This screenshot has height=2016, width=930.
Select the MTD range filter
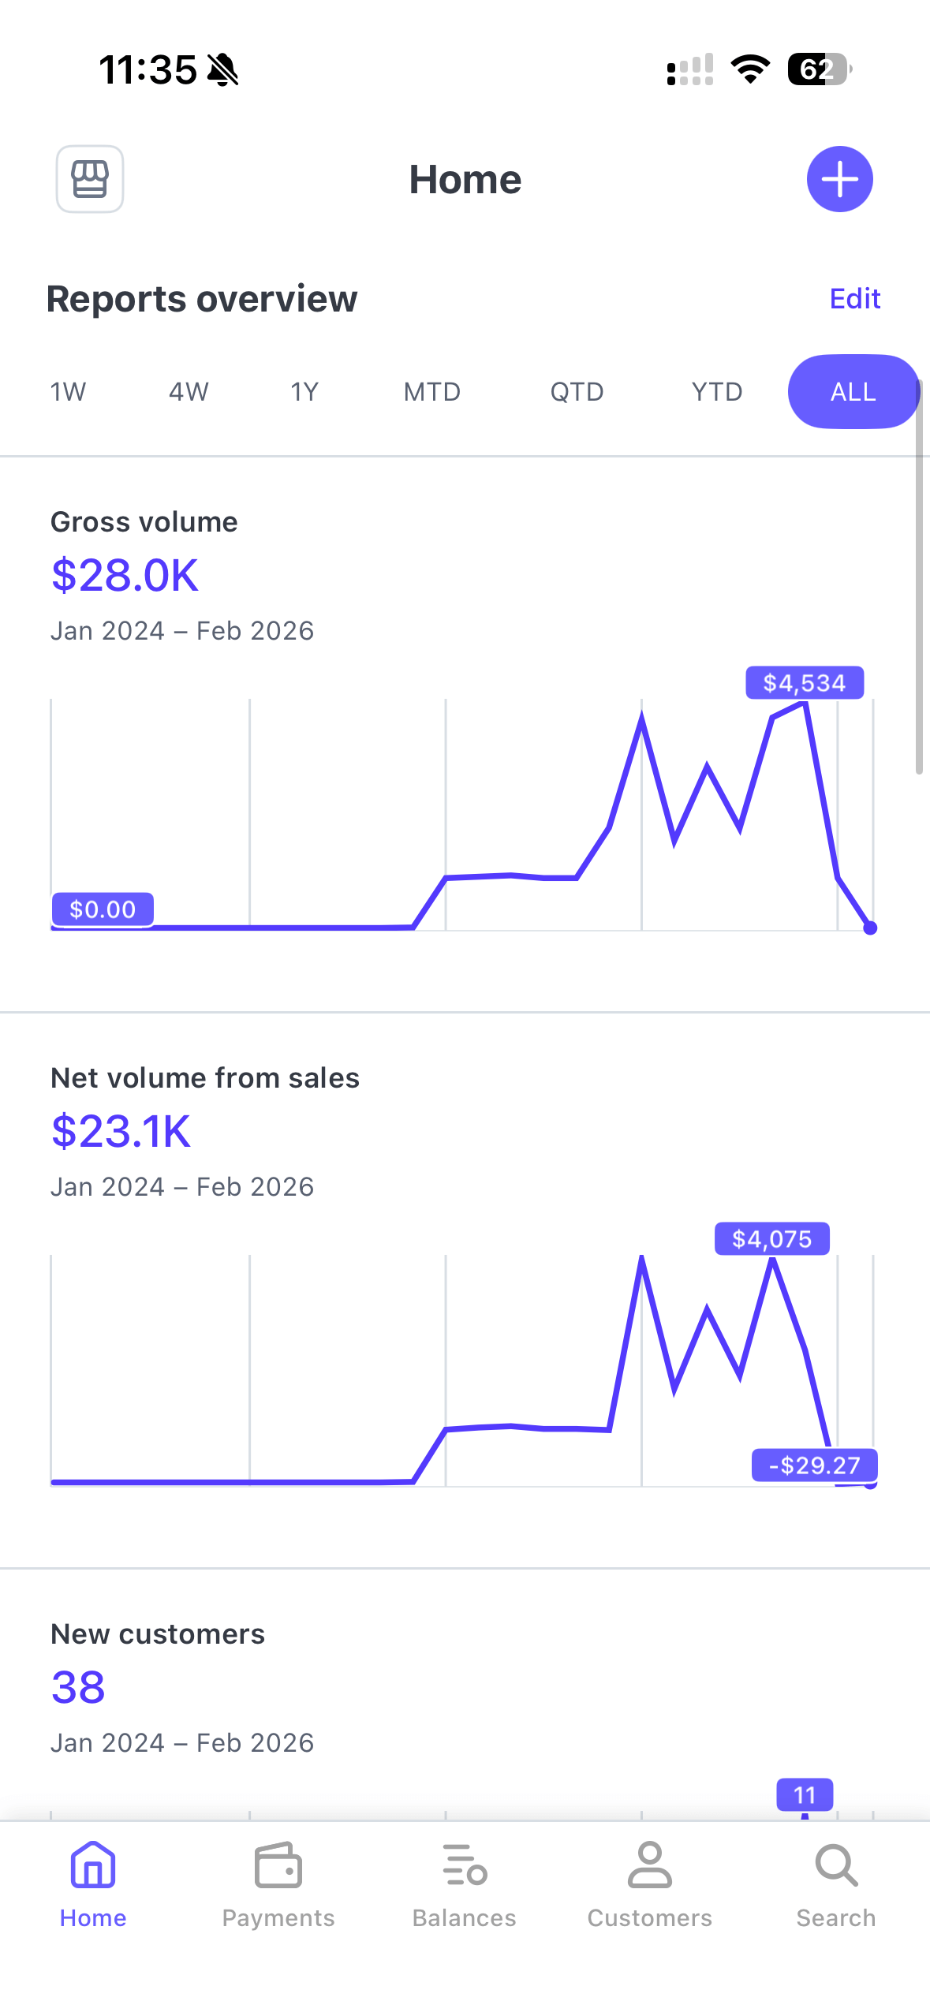(432, 392)
